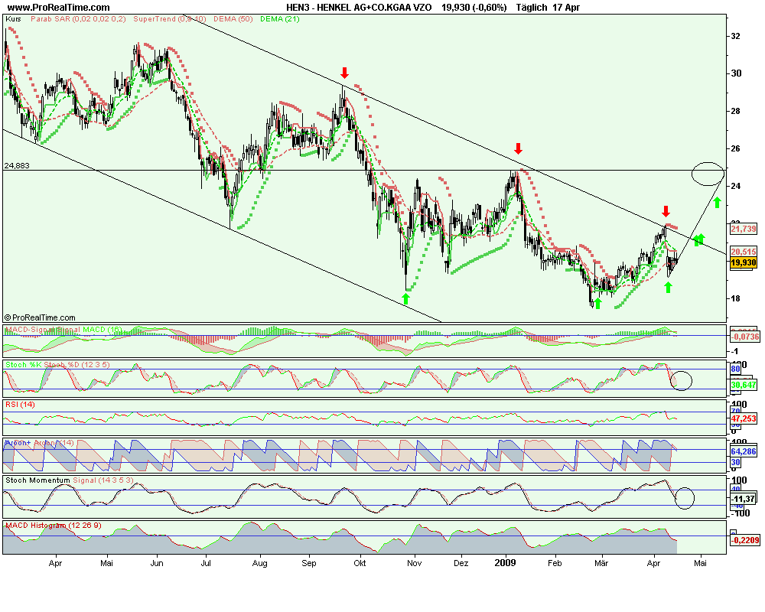
Task: Click the 20,515 price tag
Action: point(744,252)
